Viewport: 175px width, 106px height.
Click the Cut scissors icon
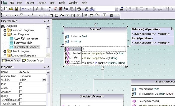[50, 9]
